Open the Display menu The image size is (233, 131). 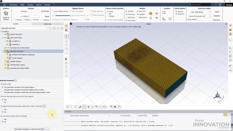(30, 5)
